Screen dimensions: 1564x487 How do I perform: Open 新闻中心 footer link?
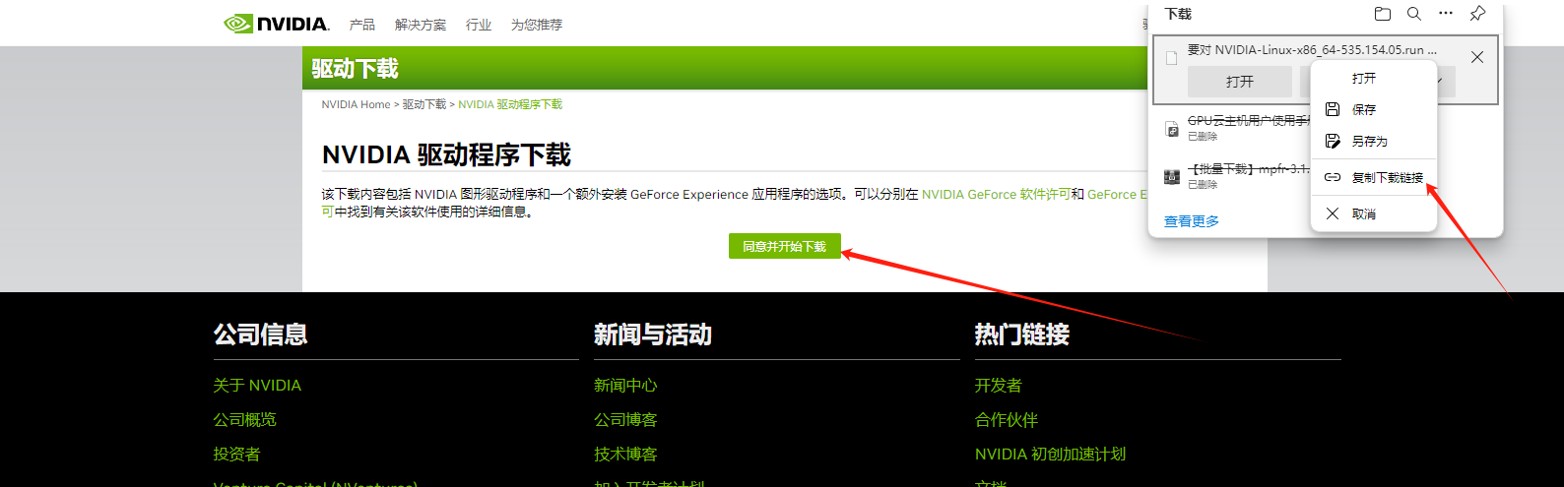625,386
